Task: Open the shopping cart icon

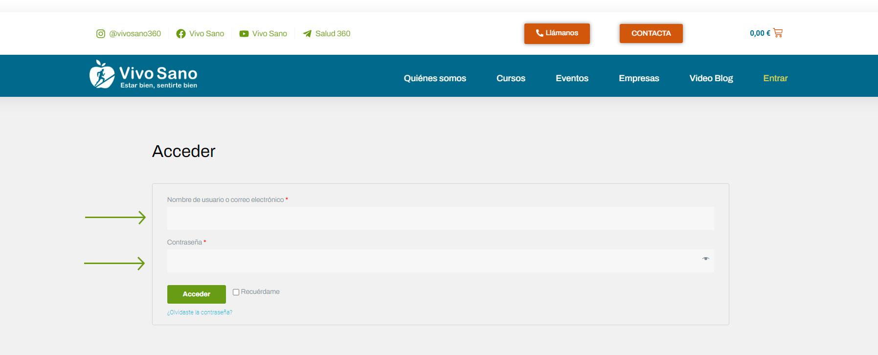Action: point(778,33)
